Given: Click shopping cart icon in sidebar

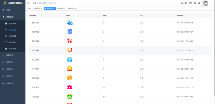Looking at the screenshot, I should pos(3,17).
